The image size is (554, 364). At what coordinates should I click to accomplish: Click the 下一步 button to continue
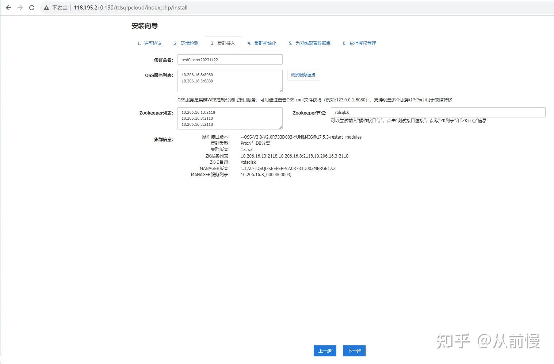pyautogui.click(x=354, y=351)
